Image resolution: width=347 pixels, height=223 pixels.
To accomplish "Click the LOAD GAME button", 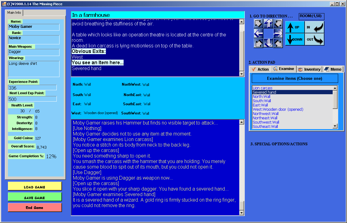I will (x=35, y=187).
